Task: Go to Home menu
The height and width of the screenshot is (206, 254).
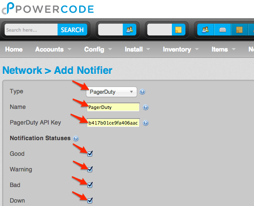Action: tap(14, 49)
